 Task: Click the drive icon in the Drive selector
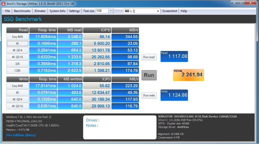pyautogui.click(x=127, y=11)
